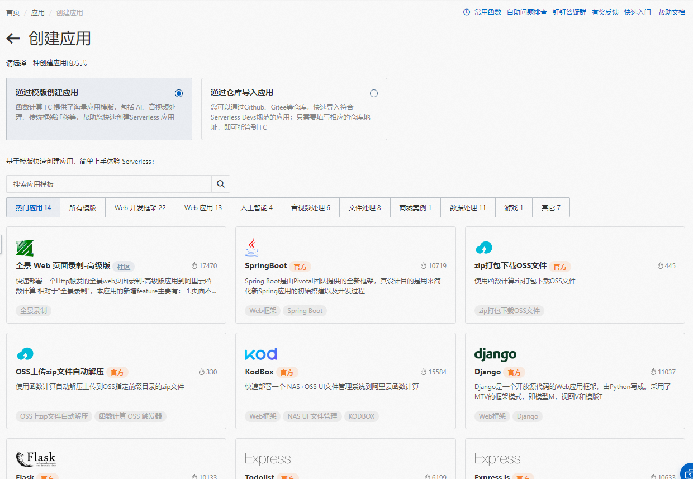Screen dimensions: 693x479
Task: Click the 社区 badge on 全景 Web card
Action: (124, 267)
